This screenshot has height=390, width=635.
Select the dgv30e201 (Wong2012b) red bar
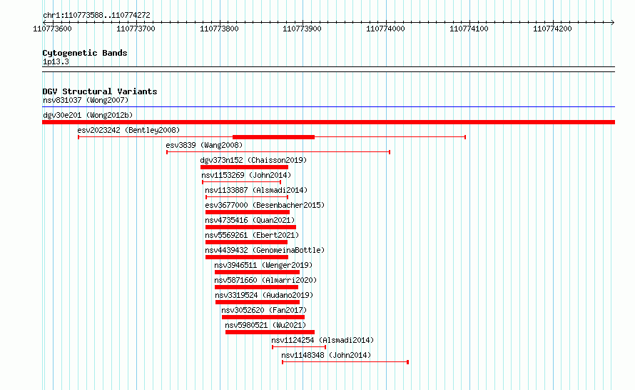click(x=328, y=122)
